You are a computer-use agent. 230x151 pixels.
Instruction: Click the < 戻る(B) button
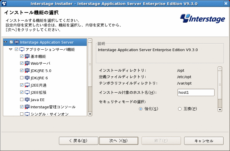pyautogui.click(x=79, y=141)
